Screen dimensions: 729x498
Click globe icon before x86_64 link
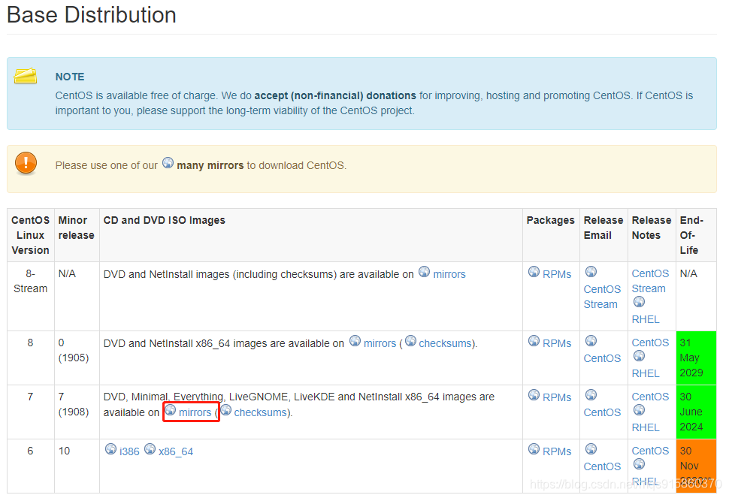pos(150,449)
